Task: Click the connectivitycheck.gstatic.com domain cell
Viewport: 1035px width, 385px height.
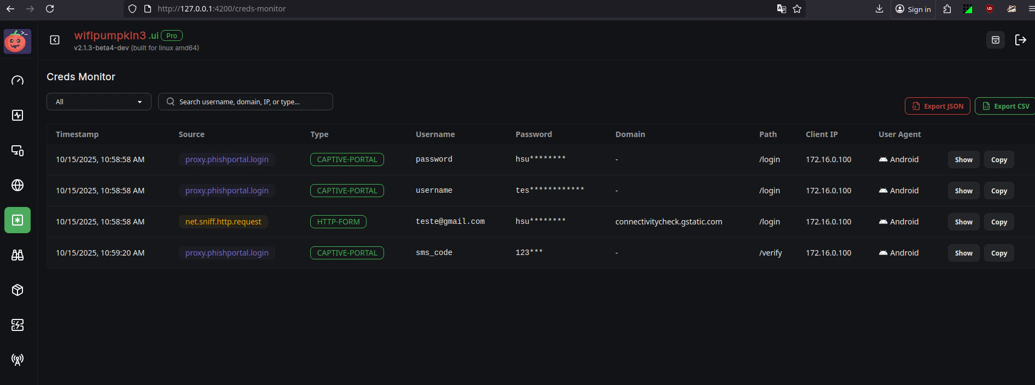Action: 668,222
